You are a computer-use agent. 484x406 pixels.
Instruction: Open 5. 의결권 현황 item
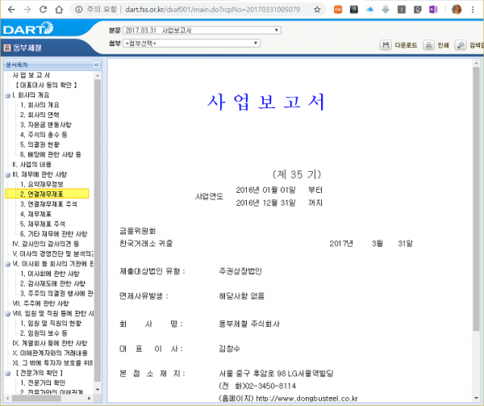[40, 144]
